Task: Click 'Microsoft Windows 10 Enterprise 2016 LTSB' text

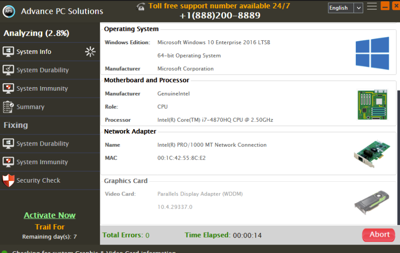Action: point(214,42)
